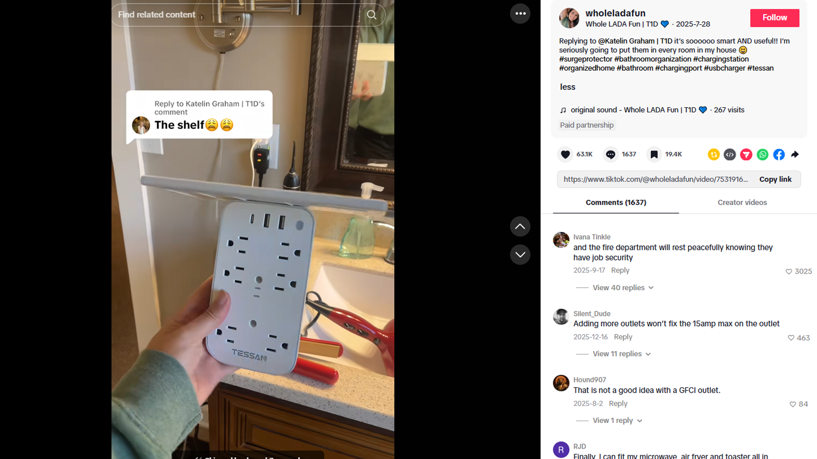Click the Find related content field
The height and width of the screenshot is (459, 817).
[x=236, y=15]
